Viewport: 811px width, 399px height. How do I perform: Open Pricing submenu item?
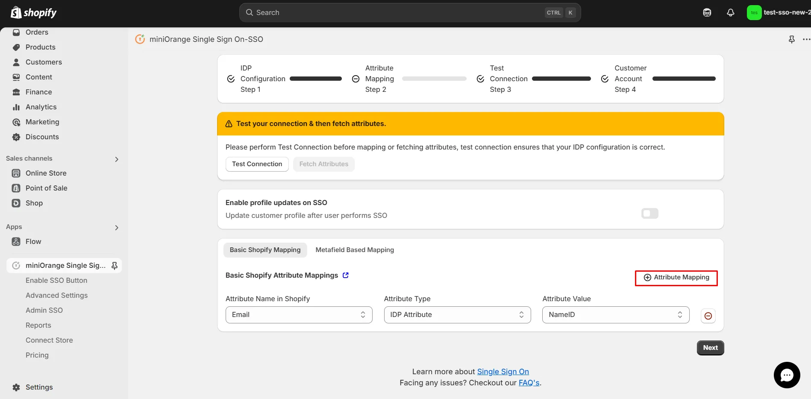37,355
